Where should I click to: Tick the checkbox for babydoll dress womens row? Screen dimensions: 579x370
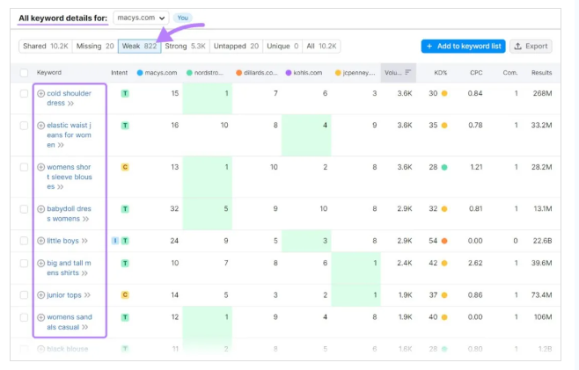24,209
